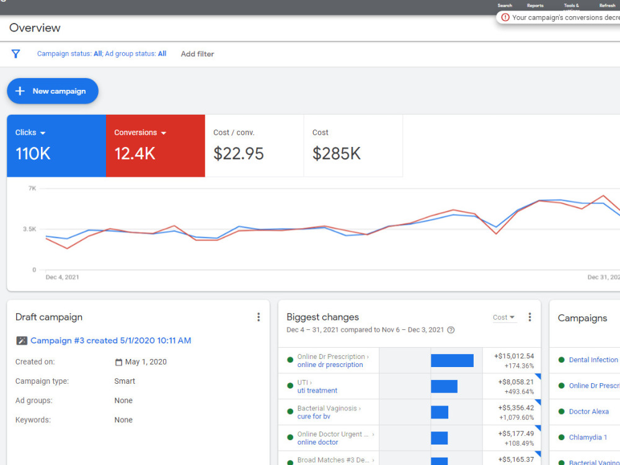The height and width of the screenshot is (465, 620).
Task: Select the Cost $285K scorecard
Action: (353, 146)
